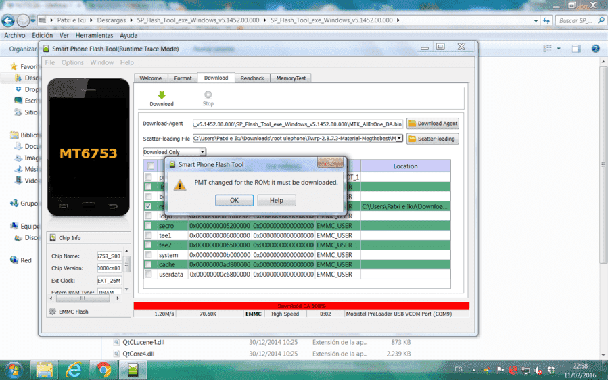Open Herramientas menu in Explorer window

(x=94, y=35)
